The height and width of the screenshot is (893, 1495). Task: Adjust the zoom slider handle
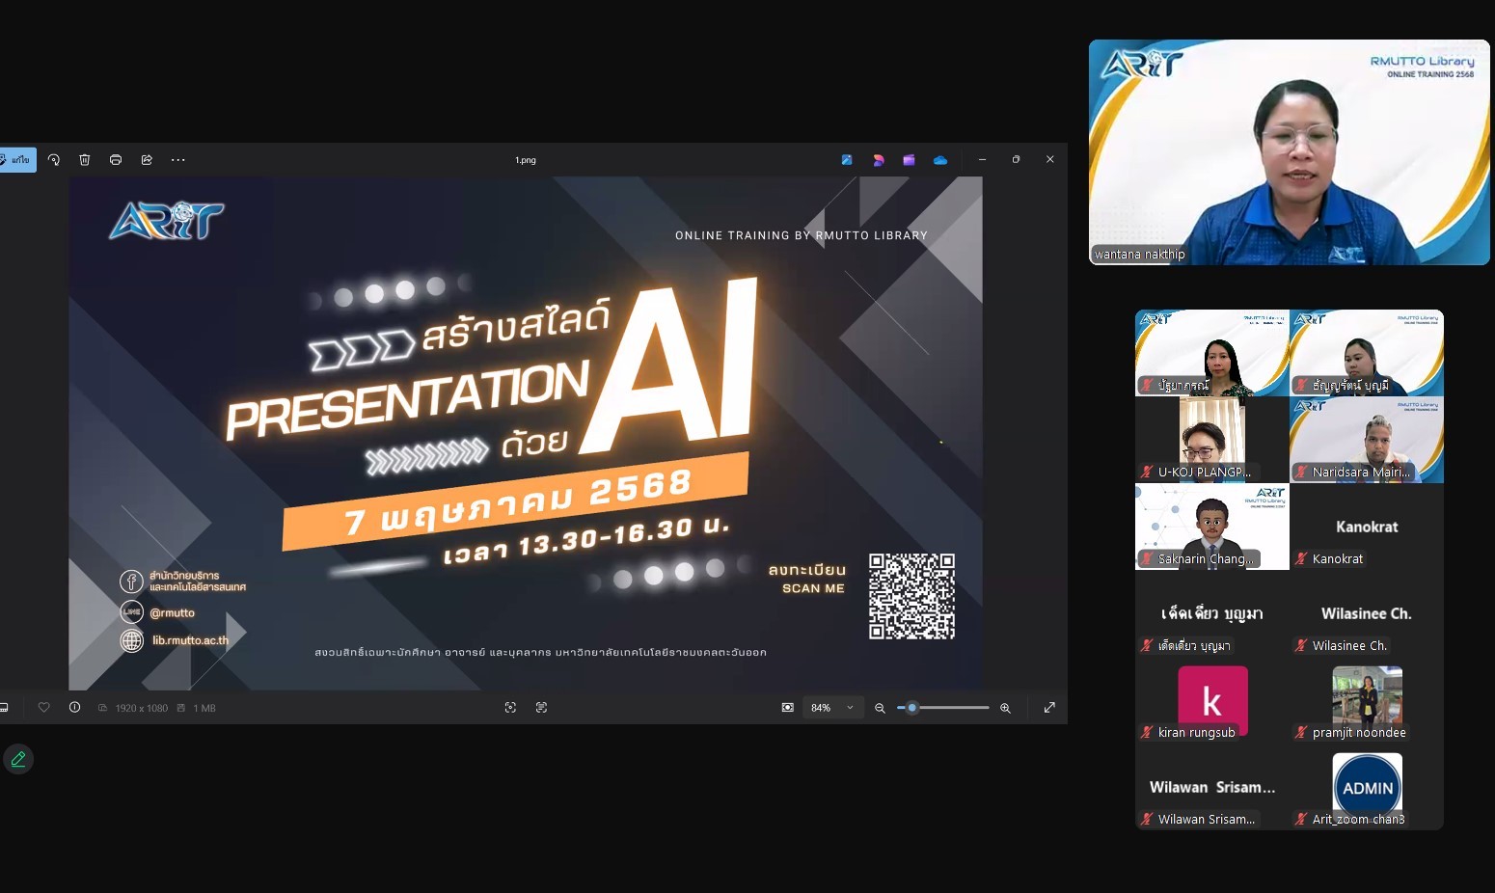(911, 708)
